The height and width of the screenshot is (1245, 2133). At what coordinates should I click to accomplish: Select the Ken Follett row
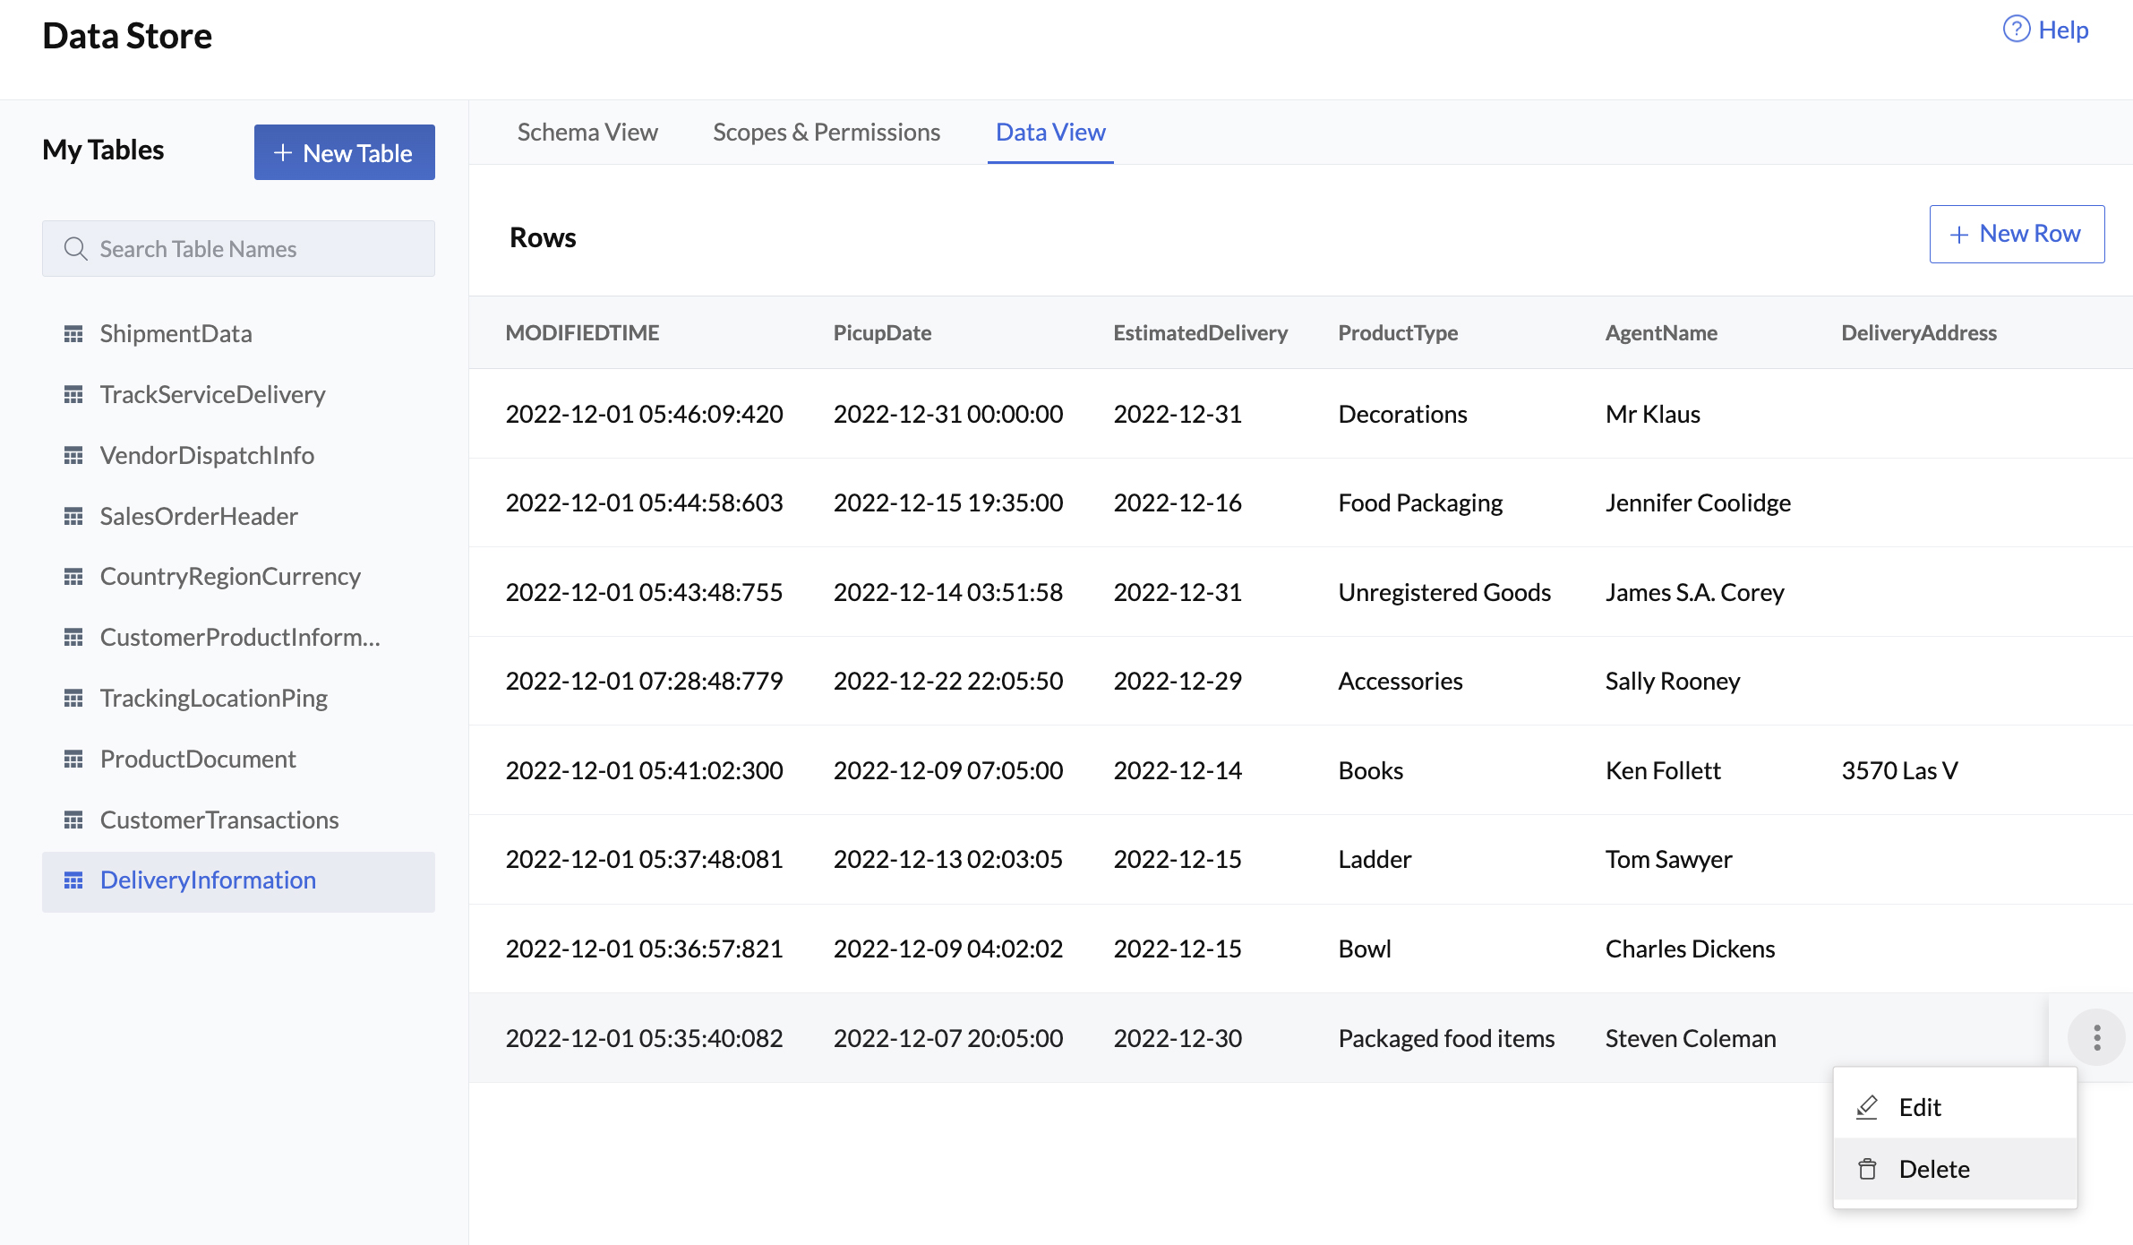click(x=1662, y=770)
